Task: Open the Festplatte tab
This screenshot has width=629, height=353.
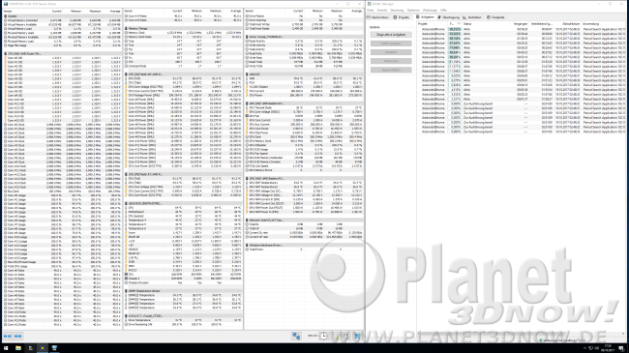Action: (x=495, y=17)
